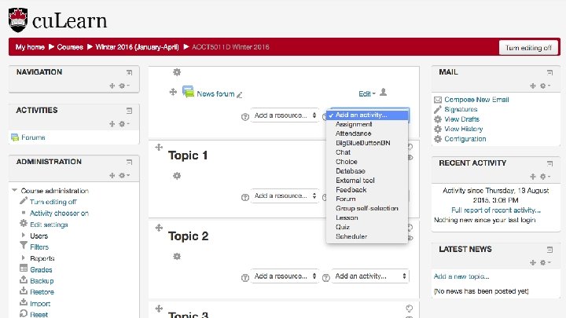566x318 pixels.
Task: Move the Navigation block with its cross icon
Action: point(112,86)
